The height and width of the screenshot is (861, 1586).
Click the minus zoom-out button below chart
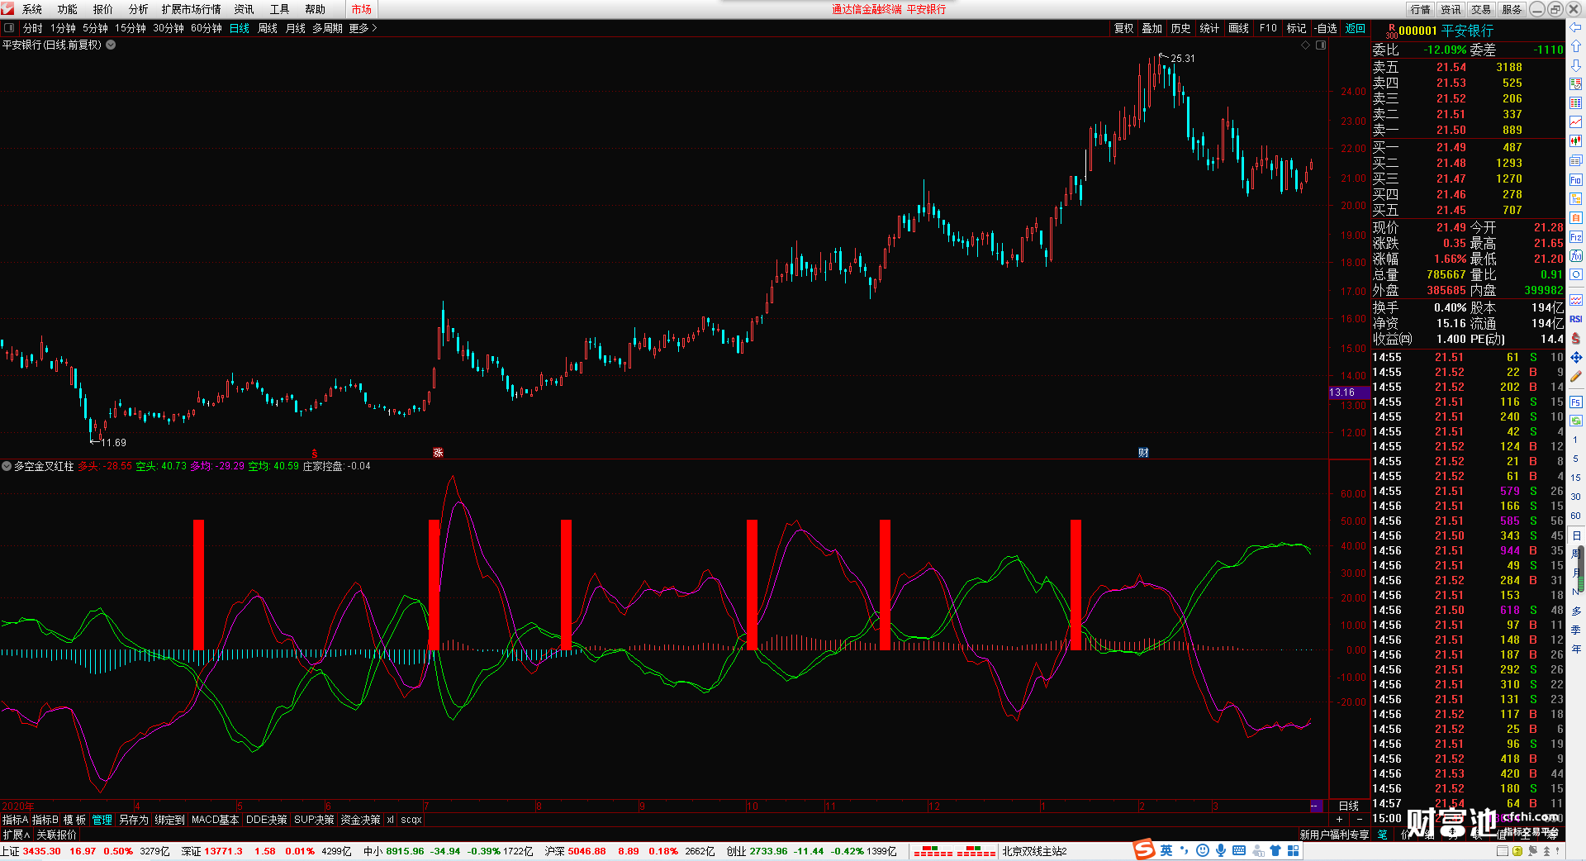point(1360,819)
